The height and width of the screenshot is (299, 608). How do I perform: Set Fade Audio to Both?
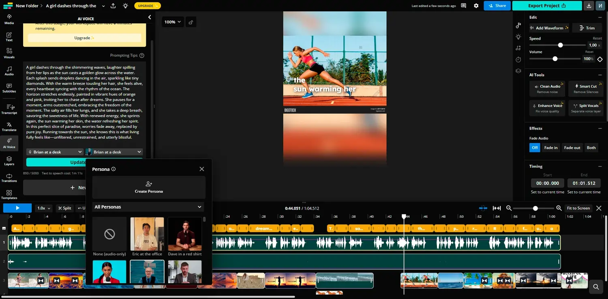(x=591, y=148)
